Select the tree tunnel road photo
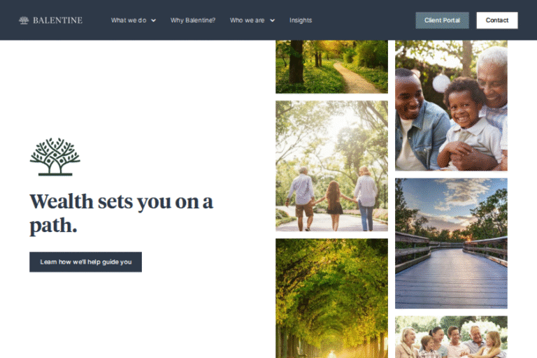This screenshot has width=537, height=358. [331, 299]
